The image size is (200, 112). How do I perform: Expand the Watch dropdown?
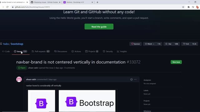click(x=150, y=44)
